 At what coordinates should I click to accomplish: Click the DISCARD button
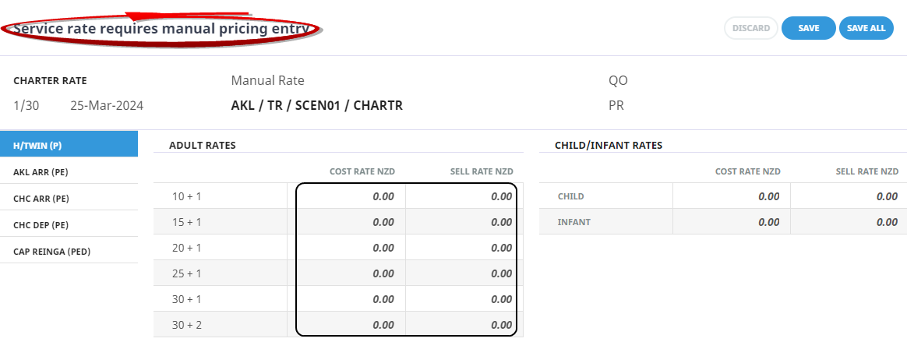tap(751, 28)
